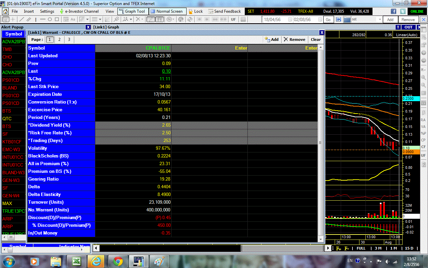Screen dimensions: 428x268
Task: Click Add in the Warrant panel
Action: click(272, 40)
